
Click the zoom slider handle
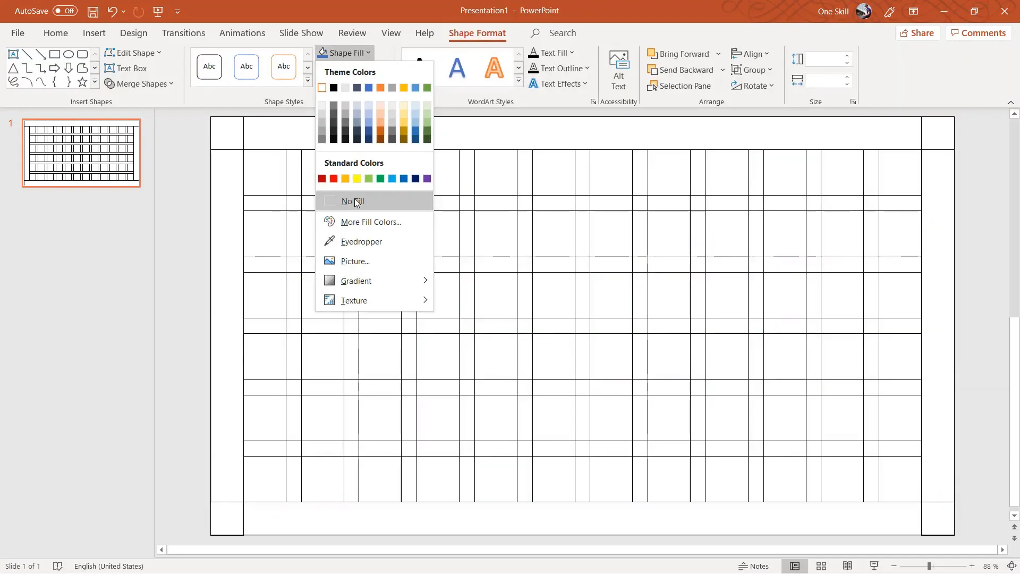929,566
